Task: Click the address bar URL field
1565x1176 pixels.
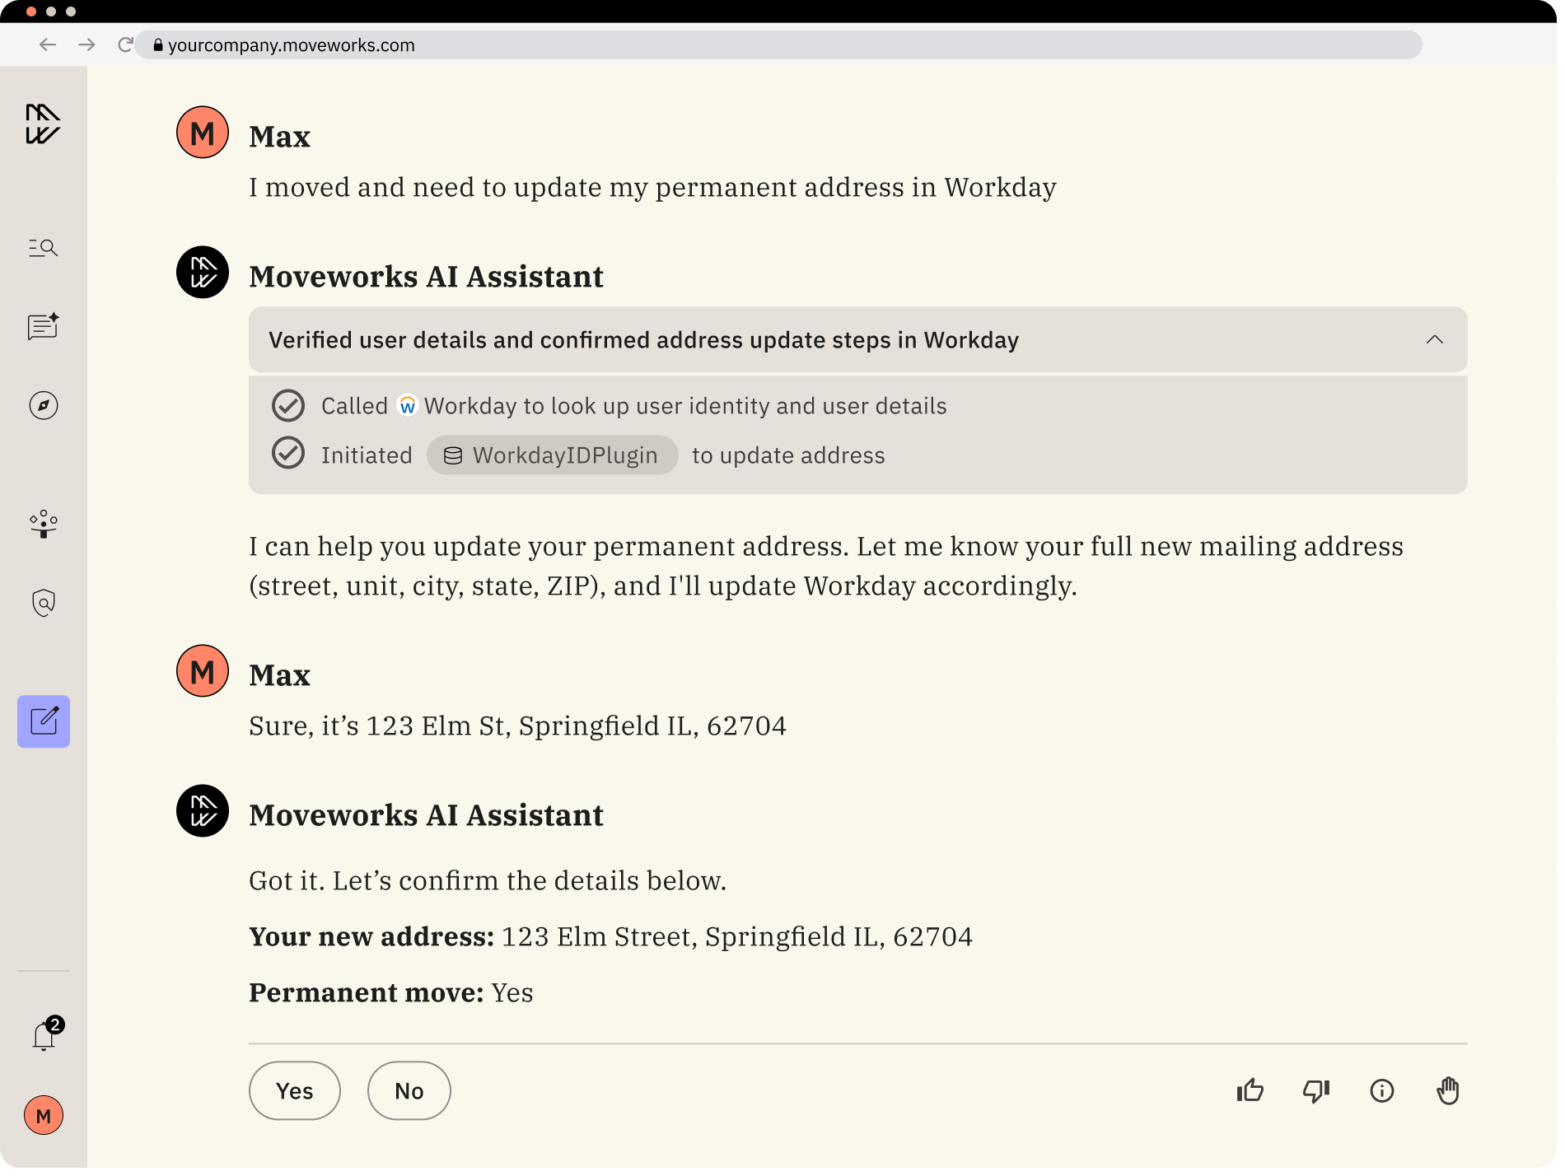Action: click(778, 45)
